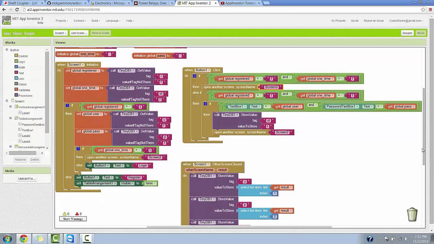Open the Screen1 screen selector dropdown

pos(60,33)
